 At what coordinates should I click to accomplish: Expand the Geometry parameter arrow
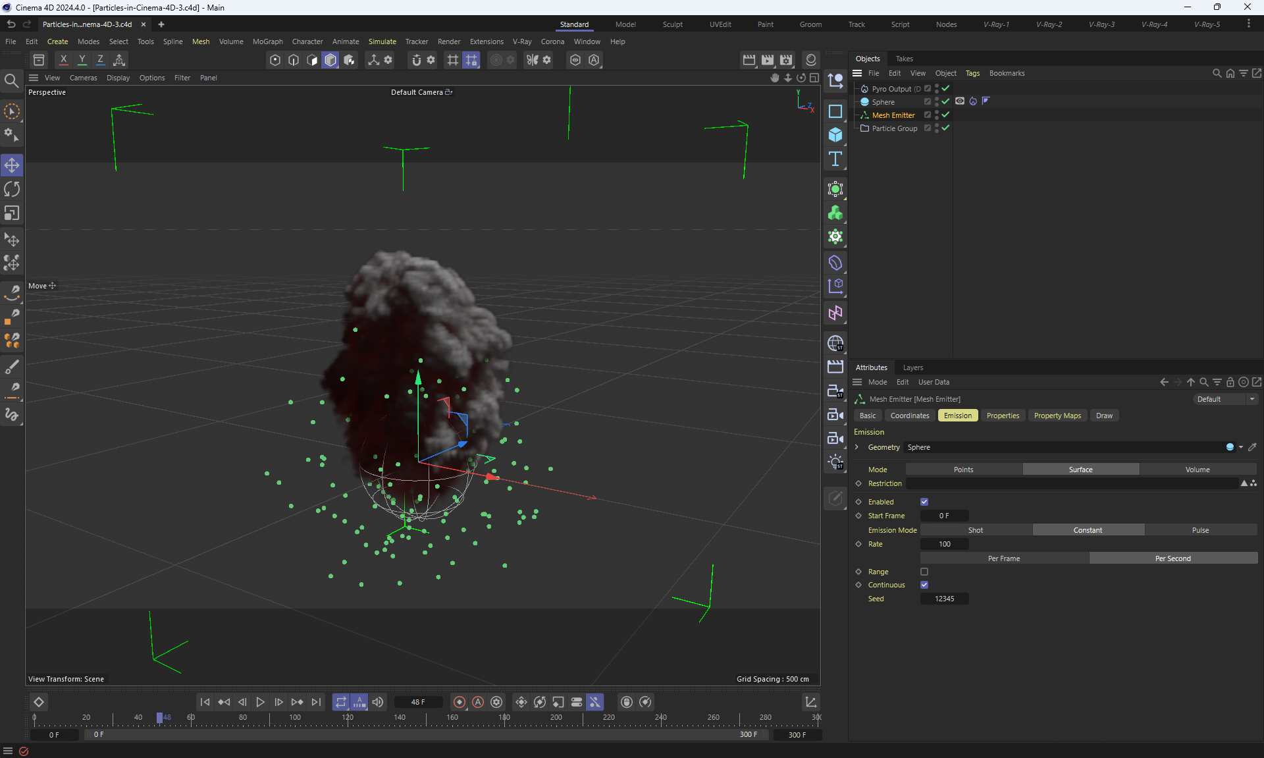click(x=856, y=447)
